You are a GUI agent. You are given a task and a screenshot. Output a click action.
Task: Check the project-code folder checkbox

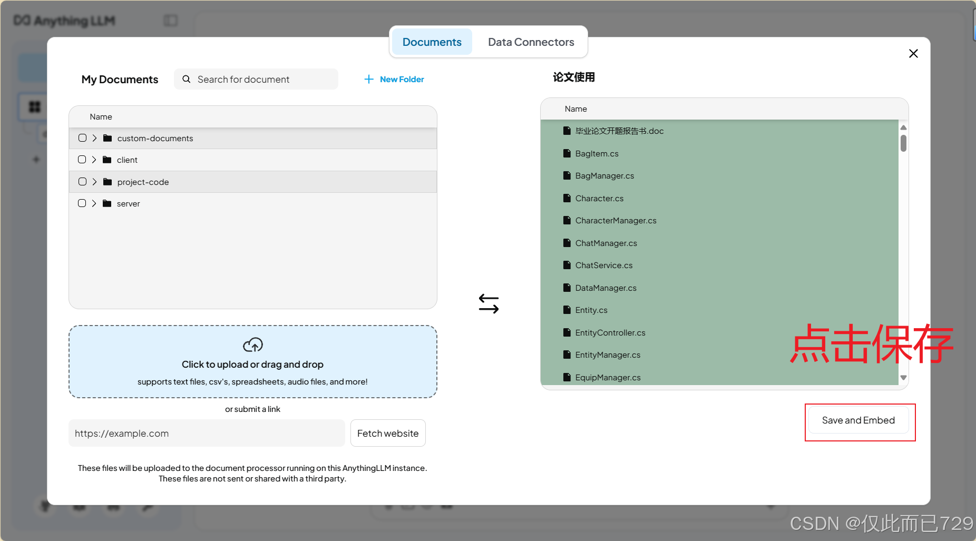pos(82,182)
